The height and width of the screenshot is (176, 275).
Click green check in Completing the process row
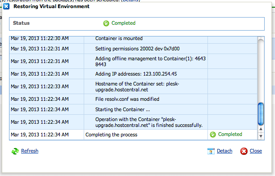[x=213, y=135]
